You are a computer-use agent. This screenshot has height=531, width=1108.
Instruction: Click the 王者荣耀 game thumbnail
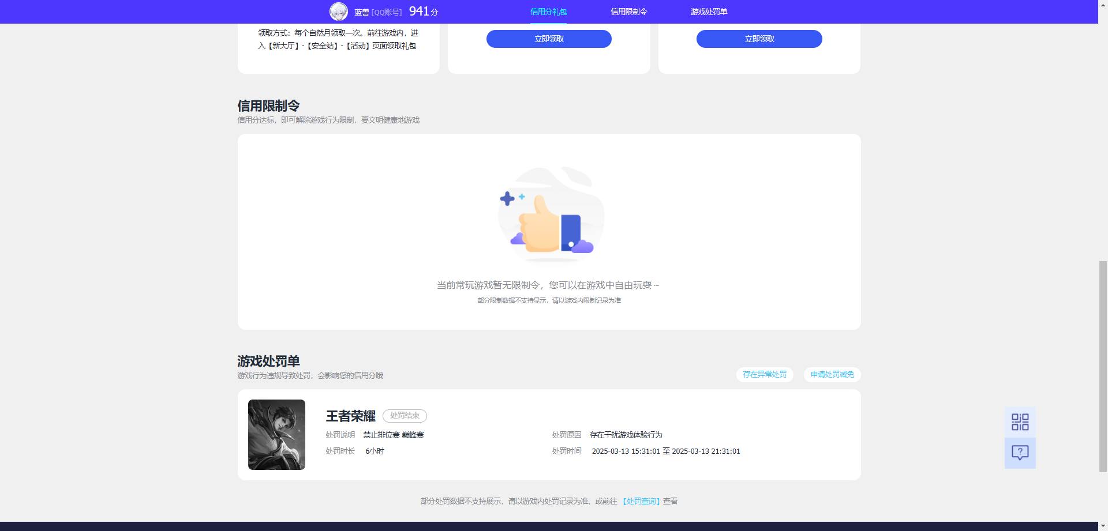coord(276,434)
